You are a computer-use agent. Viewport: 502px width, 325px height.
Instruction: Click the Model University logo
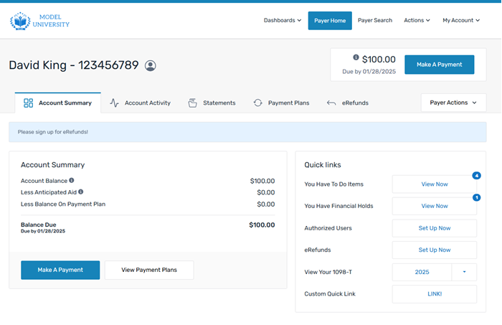[40, 21]
